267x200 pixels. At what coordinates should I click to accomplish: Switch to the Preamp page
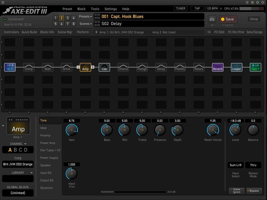tap(45, 135)
